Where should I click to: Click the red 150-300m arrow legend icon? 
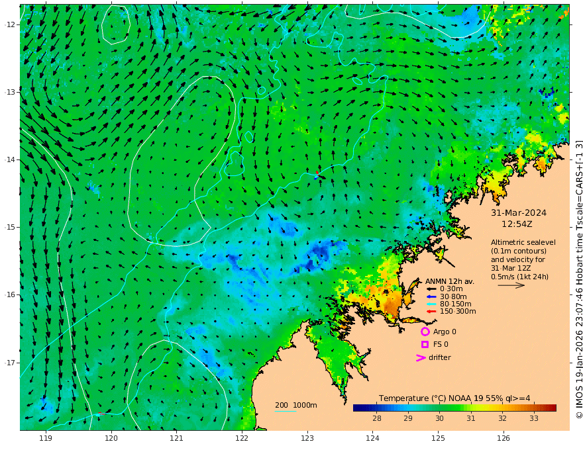[431, 312]
